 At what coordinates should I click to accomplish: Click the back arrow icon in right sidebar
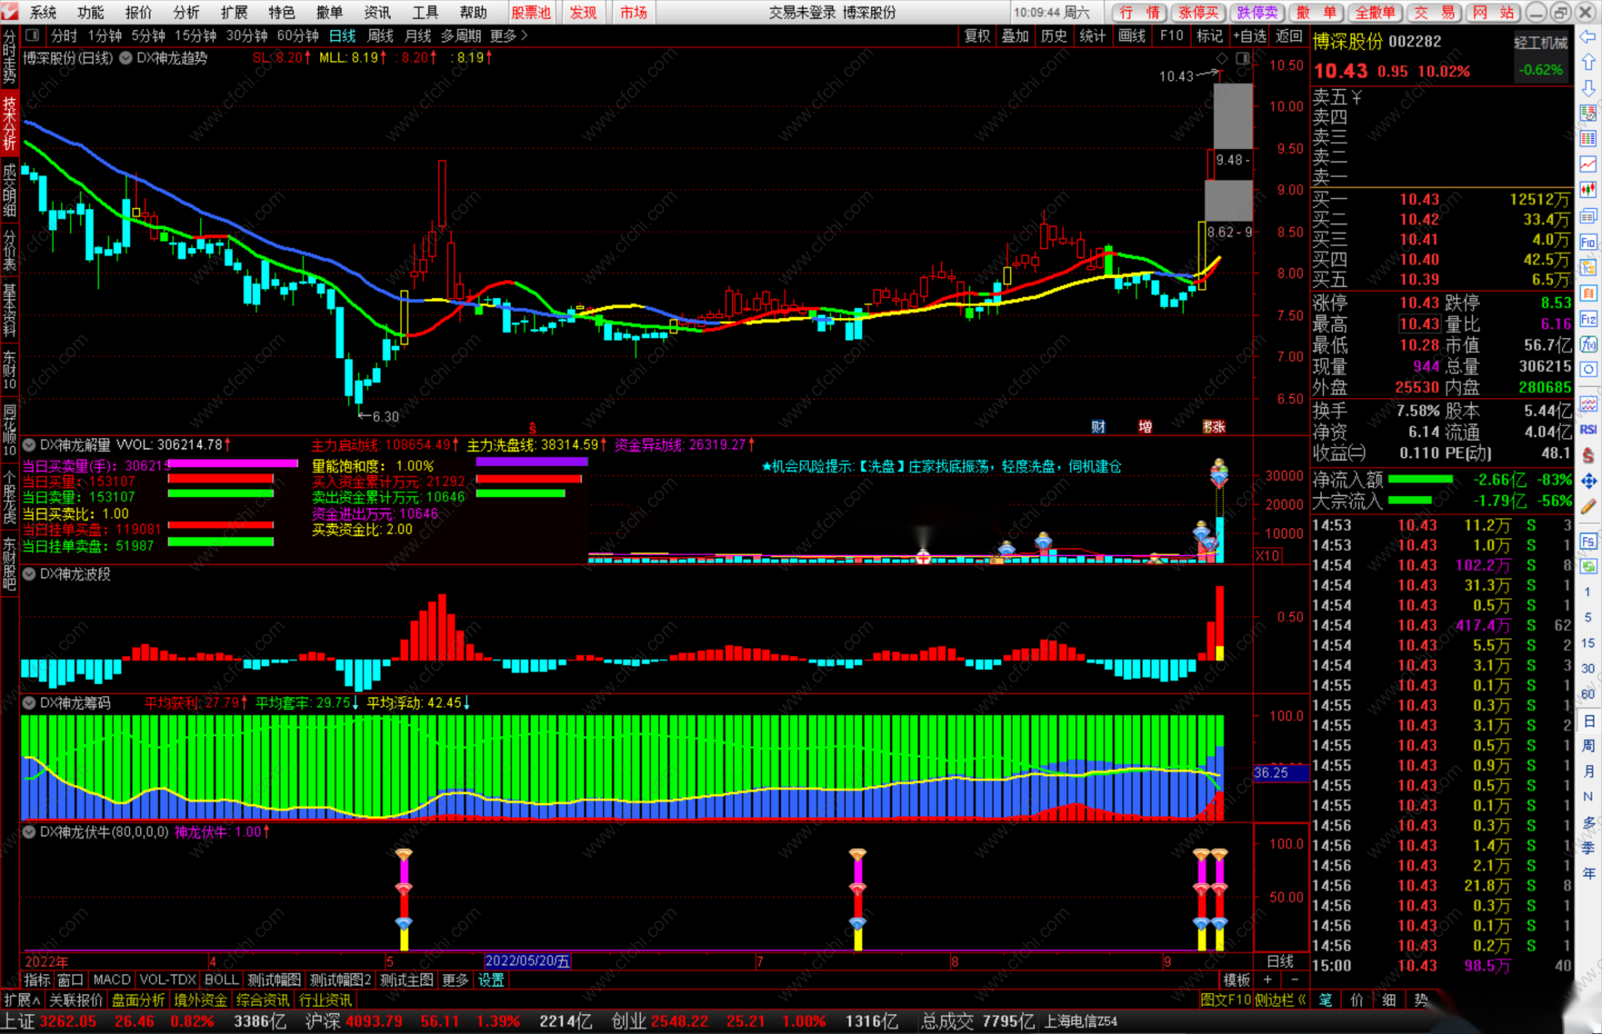pos(1588,37)
